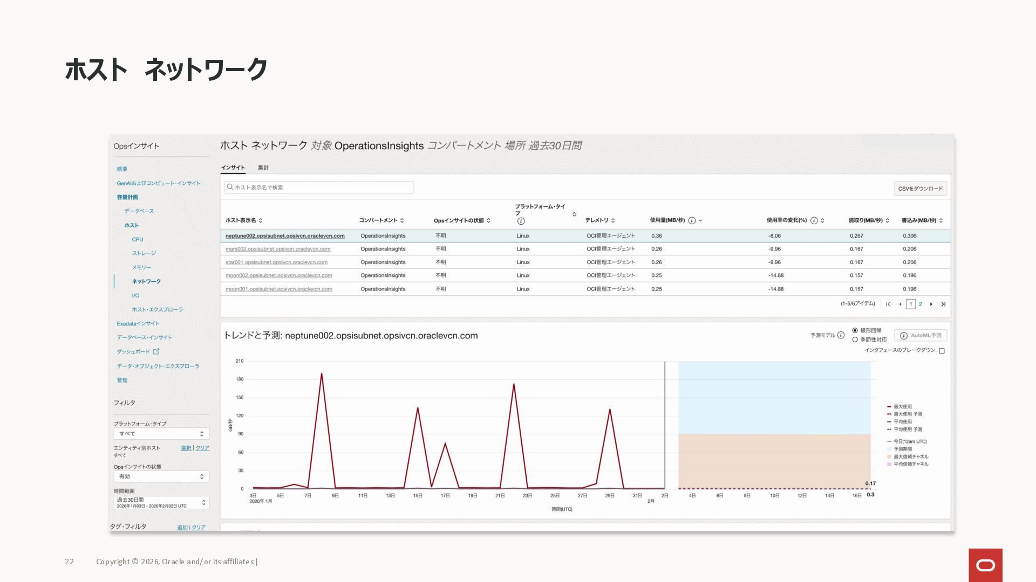This screenshot has height=582, width=1036.
Task: Sort by ホスト表示名 column arrows
Action: coord(261,220)
